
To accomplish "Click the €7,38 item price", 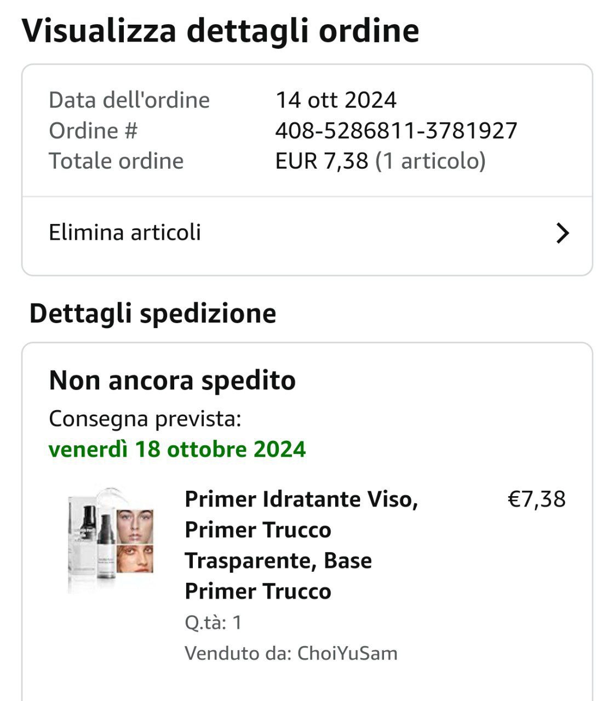I will click(536, 499).
